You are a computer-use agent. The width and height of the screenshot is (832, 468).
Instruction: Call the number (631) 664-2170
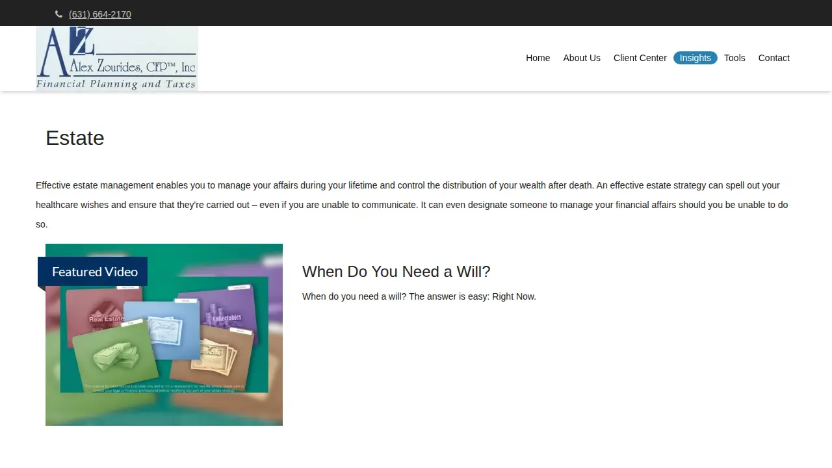pos(100,14)
